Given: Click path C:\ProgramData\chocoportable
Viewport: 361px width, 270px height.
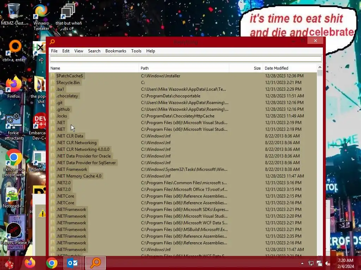Looking at the screenshot, I should 171,96.
